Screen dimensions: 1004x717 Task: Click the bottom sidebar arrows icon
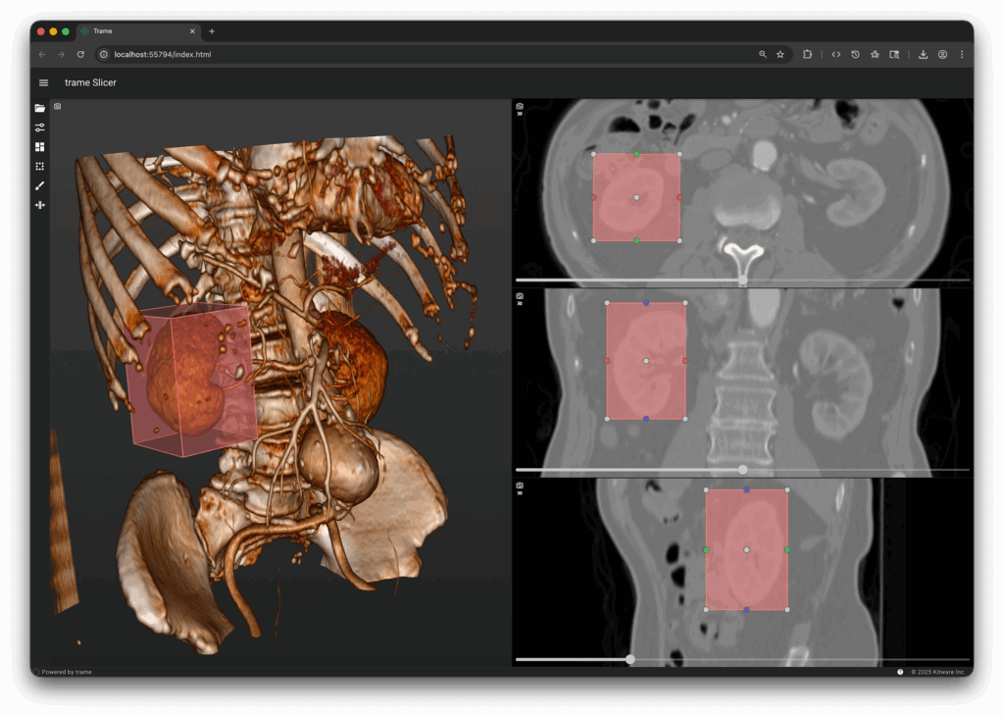click(x=40, y=205)
